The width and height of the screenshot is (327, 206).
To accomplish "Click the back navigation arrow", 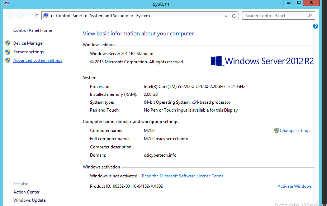I will coord(10,16).
